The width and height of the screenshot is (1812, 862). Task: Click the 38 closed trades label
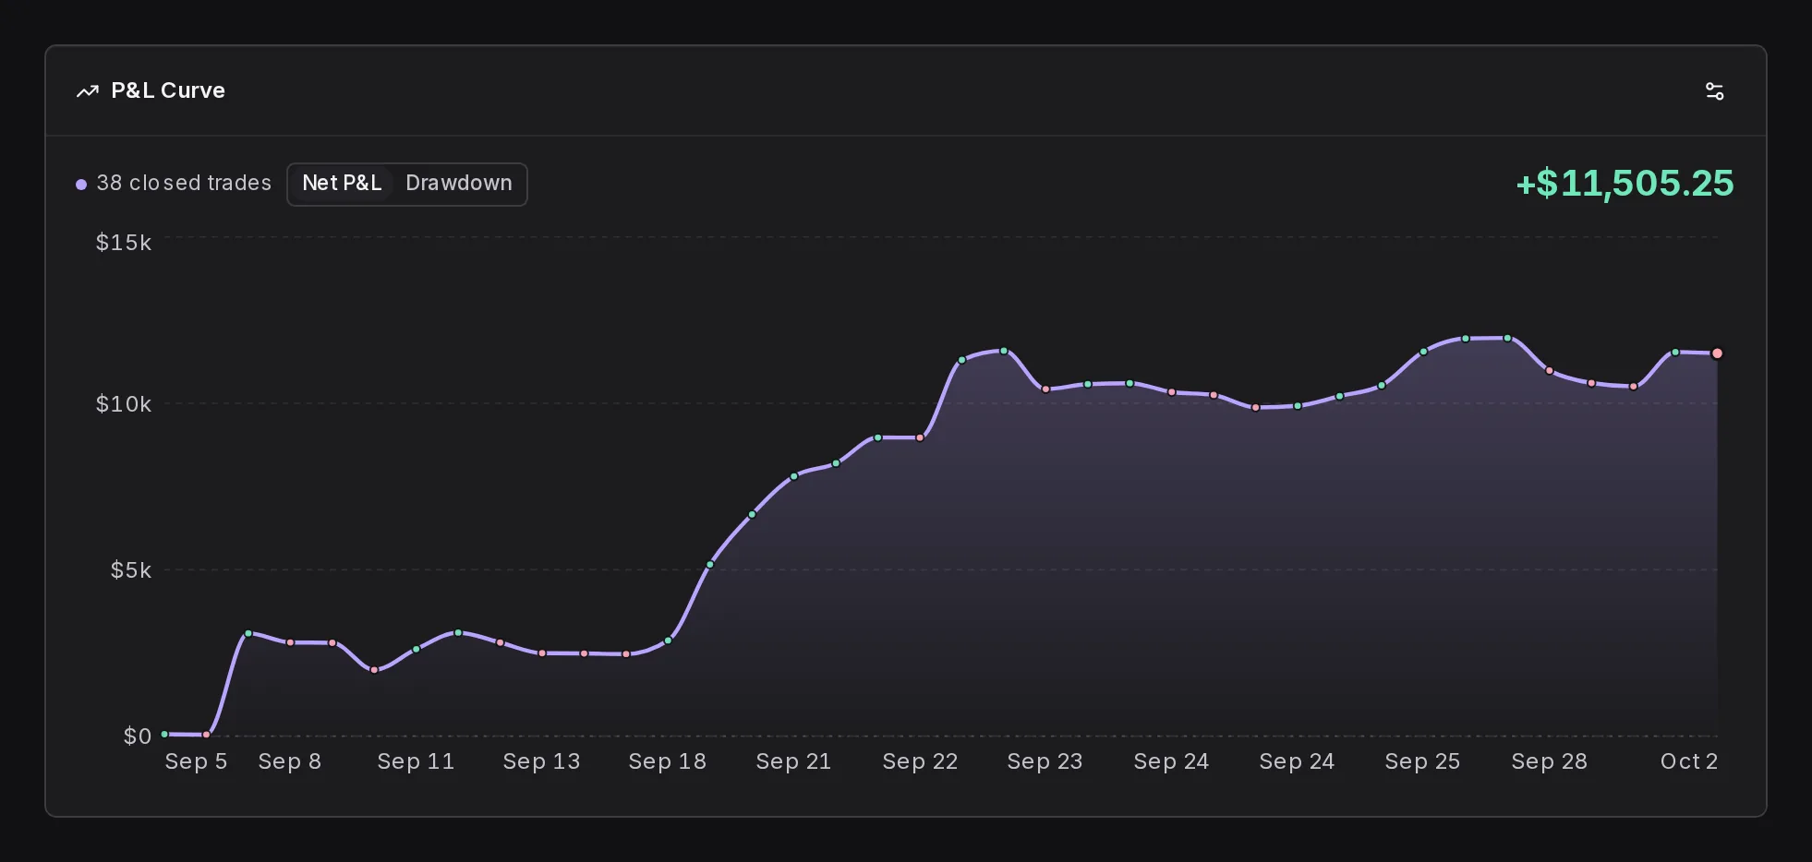point(184,184)
